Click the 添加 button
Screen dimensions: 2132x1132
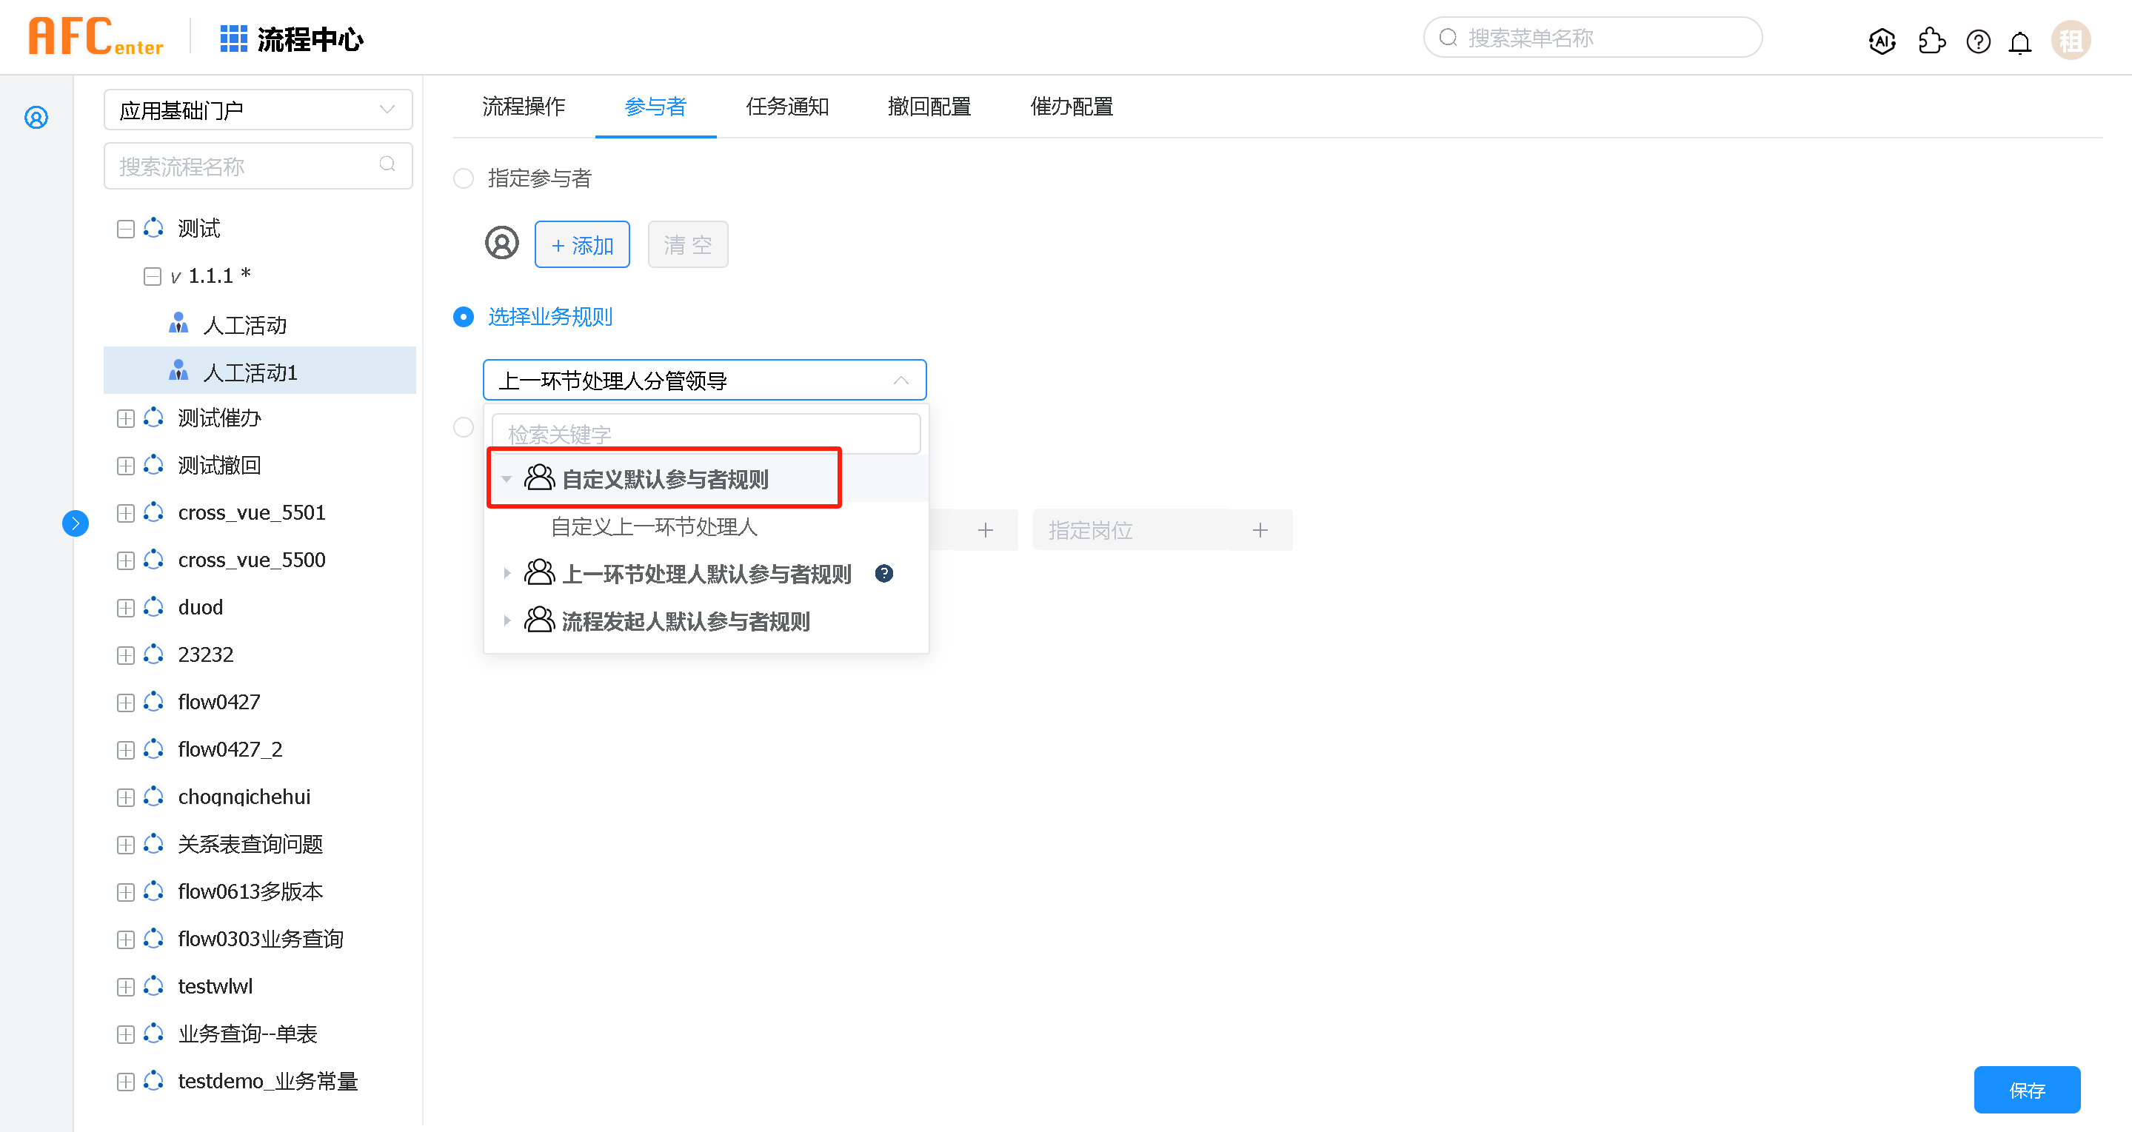click(582, 245)
